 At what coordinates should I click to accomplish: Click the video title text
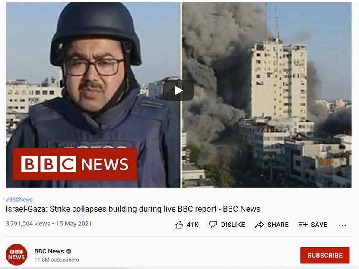133,209
